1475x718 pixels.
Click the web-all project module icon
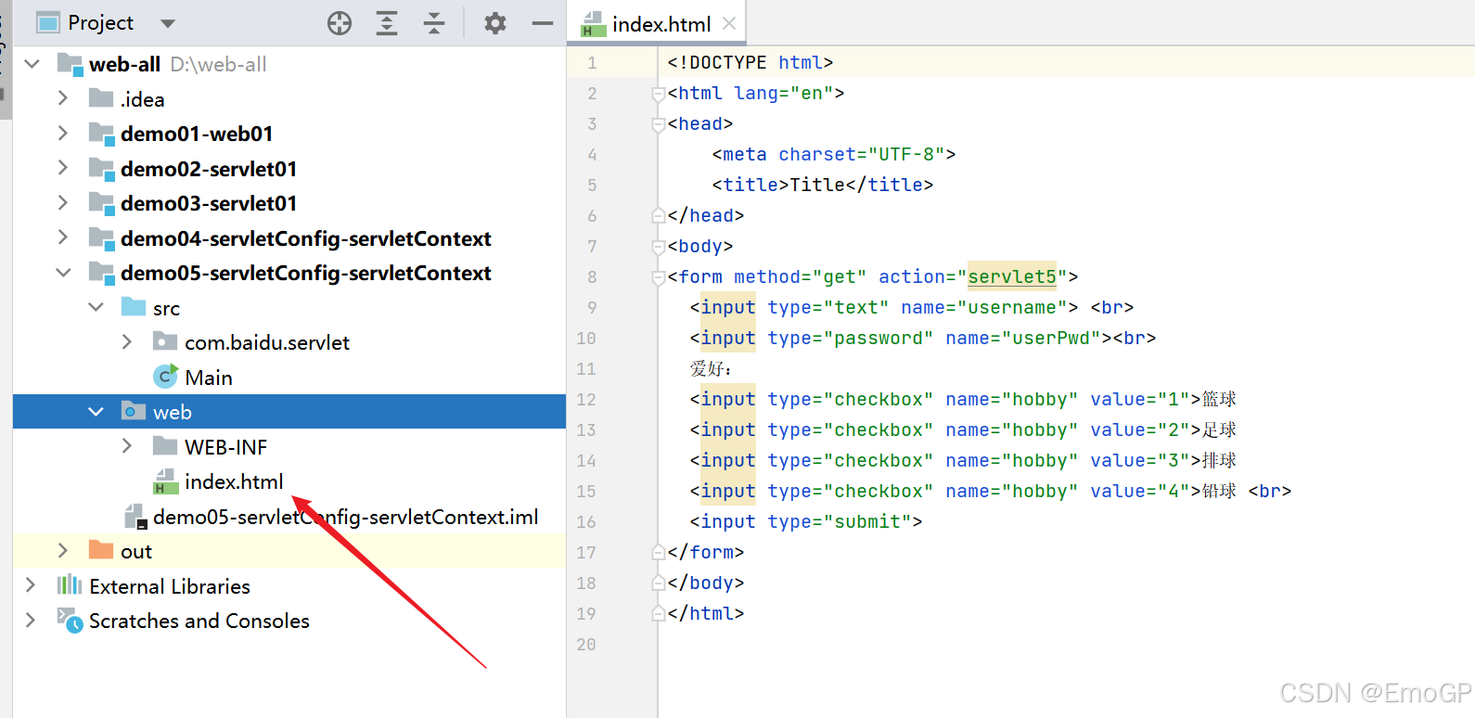coord(71,64)
